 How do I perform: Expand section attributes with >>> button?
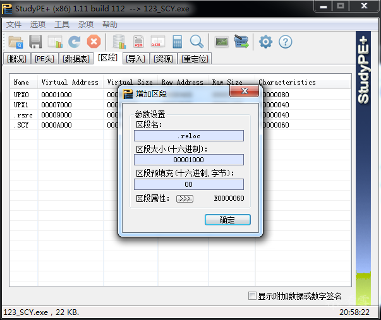coord(184,199)
